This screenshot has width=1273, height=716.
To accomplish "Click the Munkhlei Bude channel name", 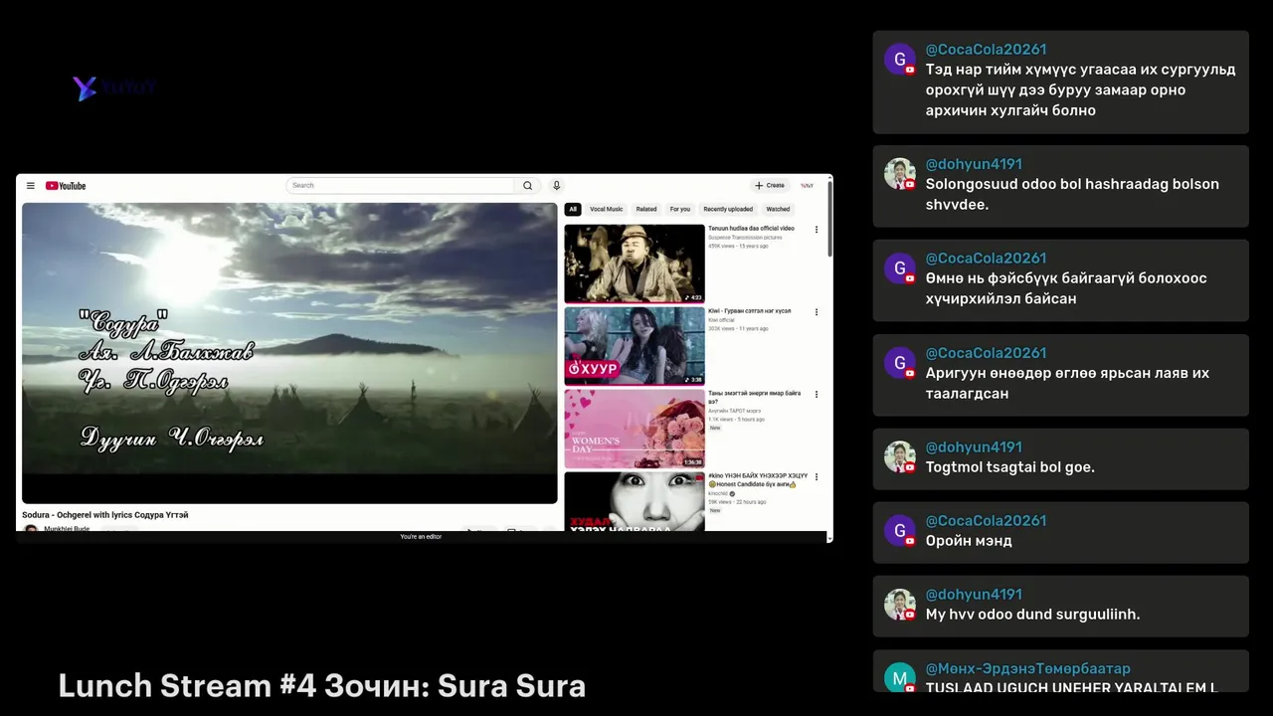I will pos(67,529).
